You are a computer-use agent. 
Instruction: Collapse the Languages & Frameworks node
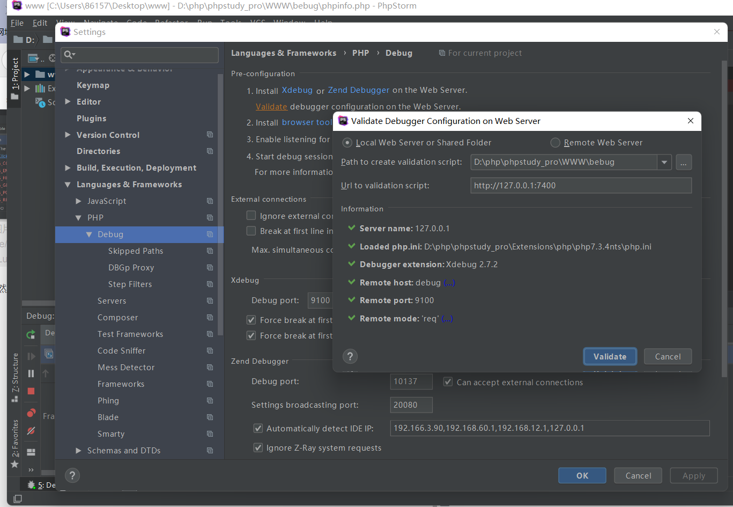(68, 185)
